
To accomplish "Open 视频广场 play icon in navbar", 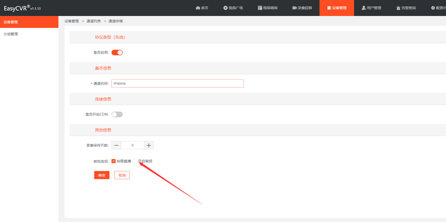I will tap(233, 8).
